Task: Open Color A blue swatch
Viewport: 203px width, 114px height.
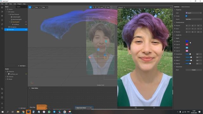Action: (187, 41)
